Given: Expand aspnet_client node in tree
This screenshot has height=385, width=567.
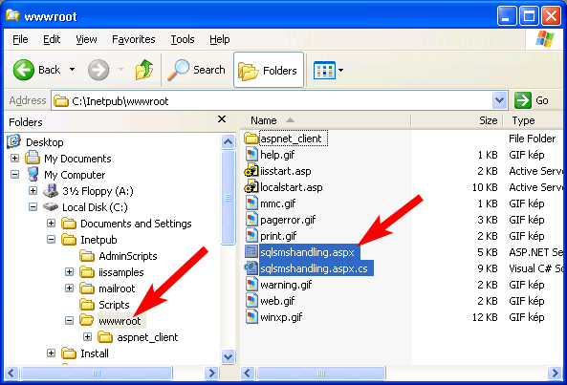Looking at the screenshot, I should click(87, 337).
